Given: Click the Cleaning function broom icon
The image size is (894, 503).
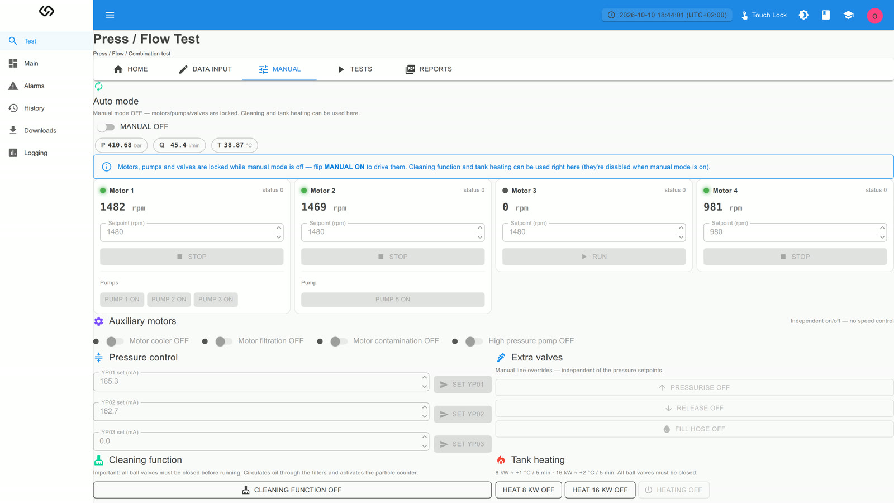Looking at the screenshot, I should 99,460.
